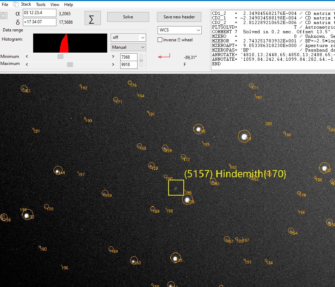335x287 pixels.
Task: Click the F flip indicator
Action: coord(185,64)
